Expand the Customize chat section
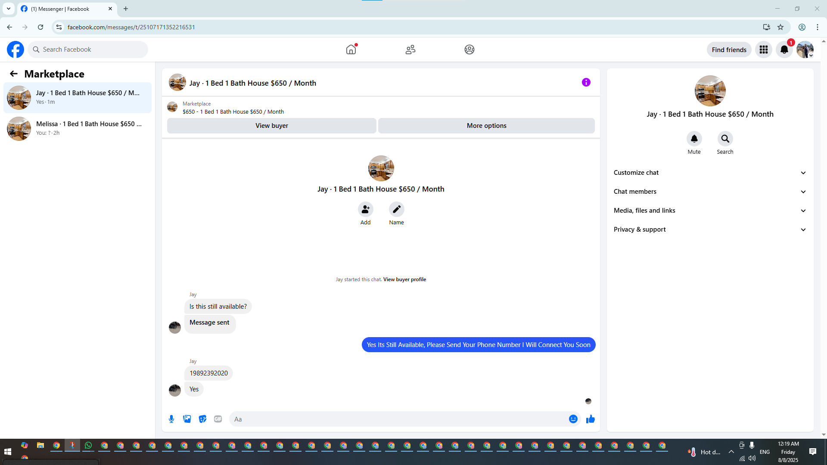 click(709, 173)
